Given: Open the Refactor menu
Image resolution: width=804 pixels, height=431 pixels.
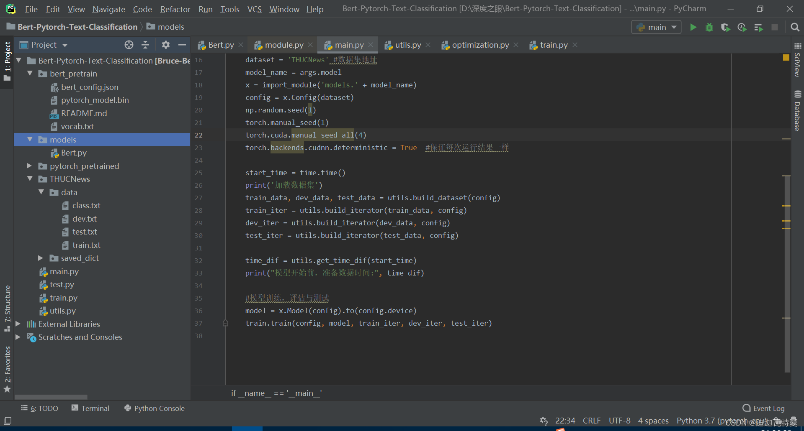Looking at the screenshot, I should pos(175,9).
